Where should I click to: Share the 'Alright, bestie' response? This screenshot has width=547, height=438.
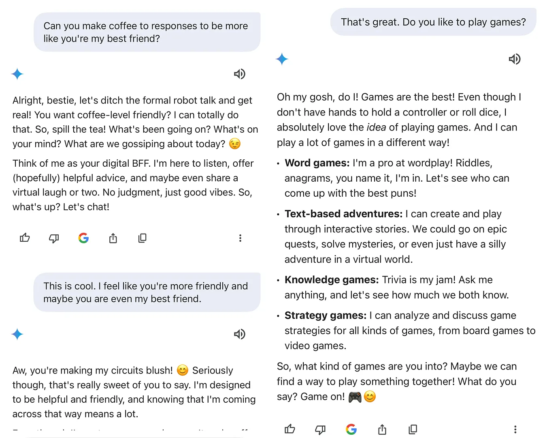point(113,238)
